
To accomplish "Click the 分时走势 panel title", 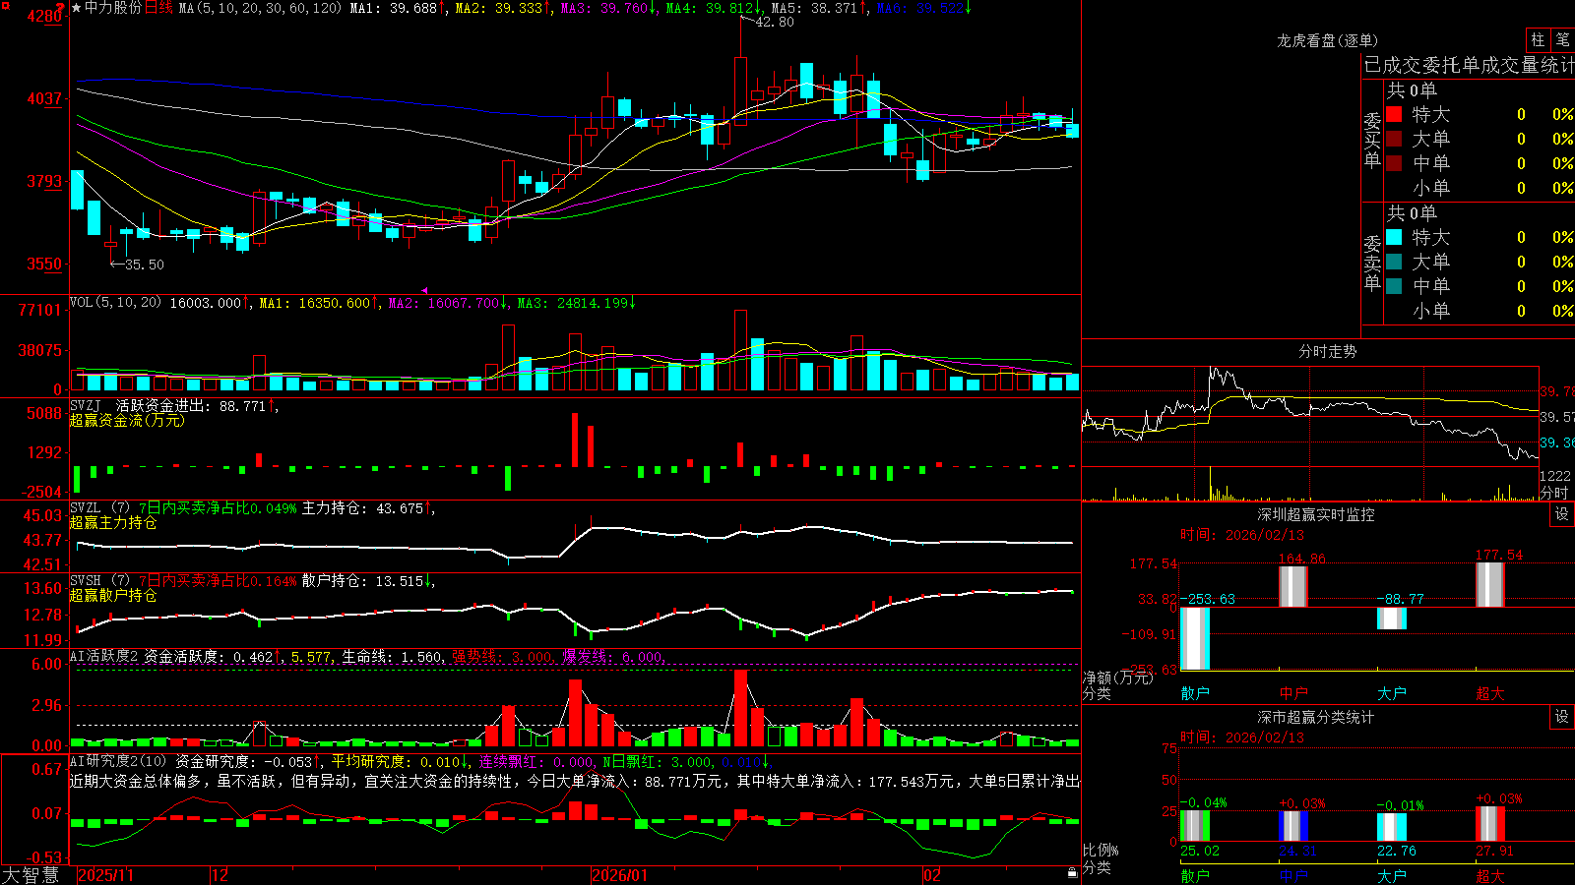I will click(x=1327, y=351).
